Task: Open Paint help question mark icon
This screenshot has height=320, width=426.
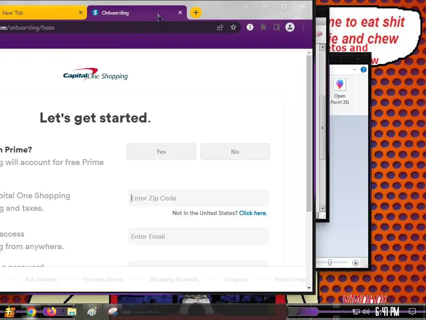Action: 363,70
